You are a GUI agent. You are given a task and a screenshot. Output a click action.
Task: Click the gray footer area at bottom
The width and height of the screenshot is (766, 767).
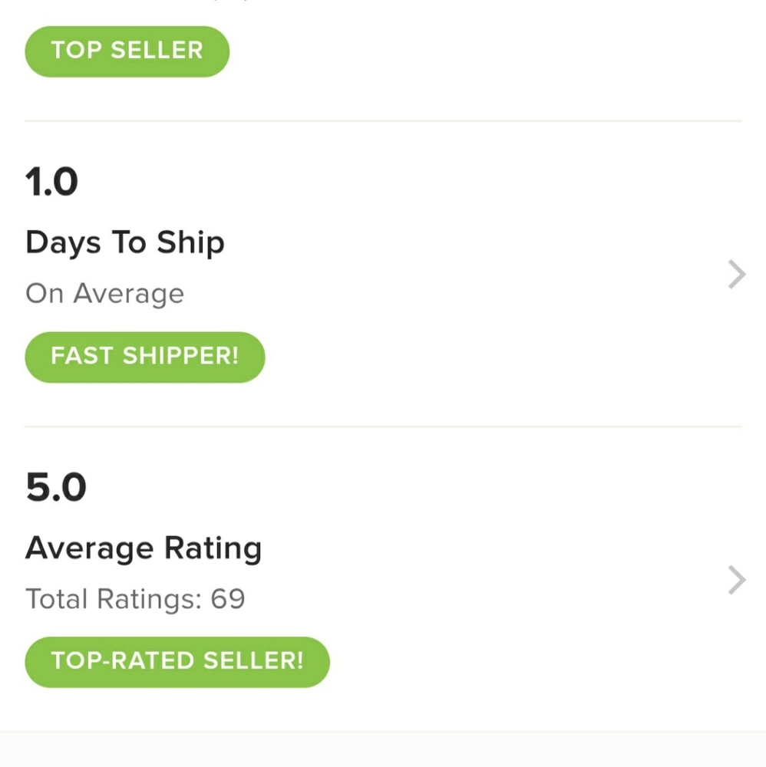click(383, 749)
